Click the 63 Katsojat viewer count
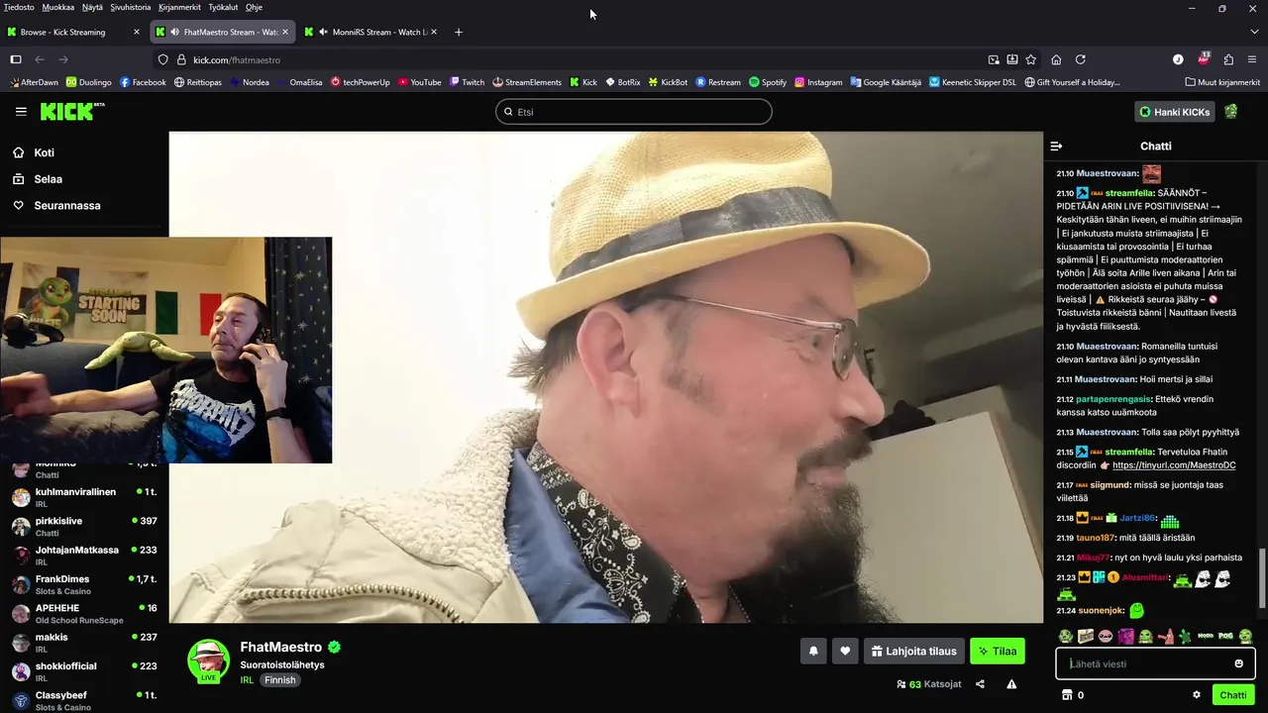 pyautogui.click(x=928, y=683)
